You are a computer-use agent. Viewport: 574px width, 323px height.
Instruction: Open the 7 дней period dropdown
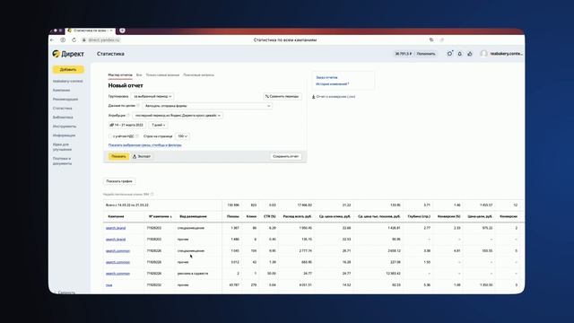pyautogui.click(x=159, y=126)
